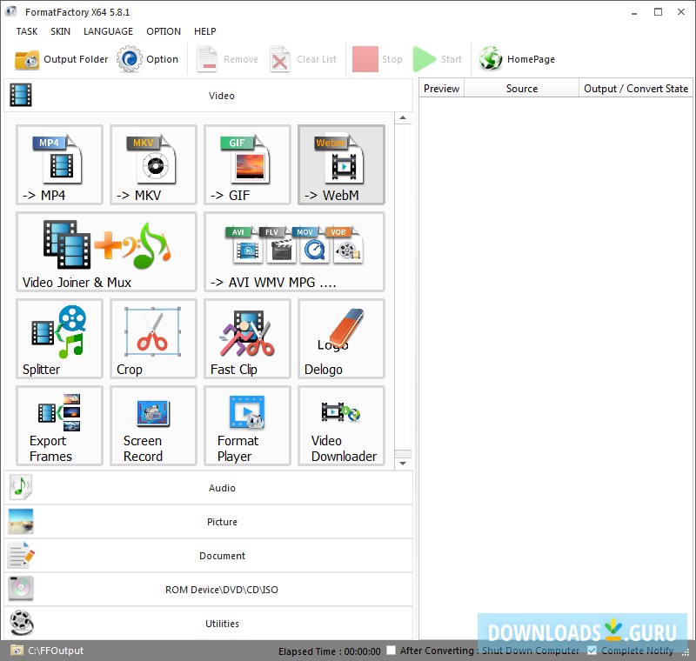Open the SKIN menu
This screenshot has height=661, width=696.
60,31
